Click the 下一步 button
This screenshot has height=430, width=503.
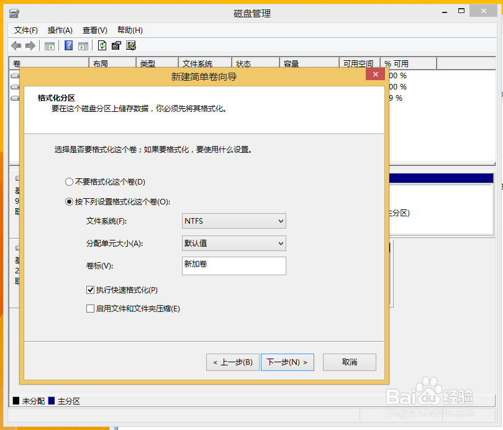[287, 362]
